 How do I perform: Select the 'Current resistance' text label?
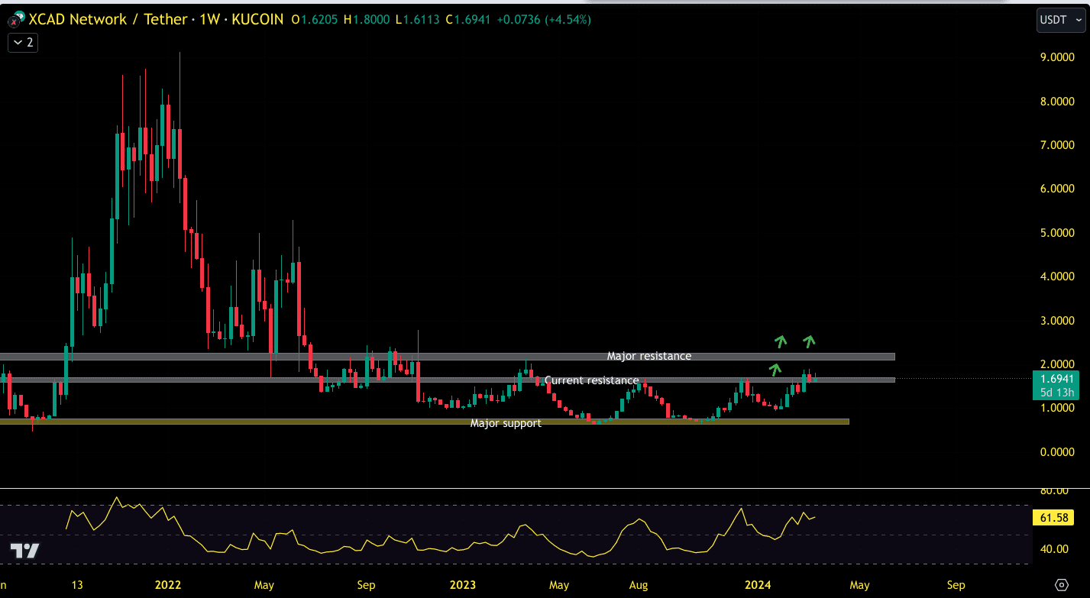(x=591, y=380)
